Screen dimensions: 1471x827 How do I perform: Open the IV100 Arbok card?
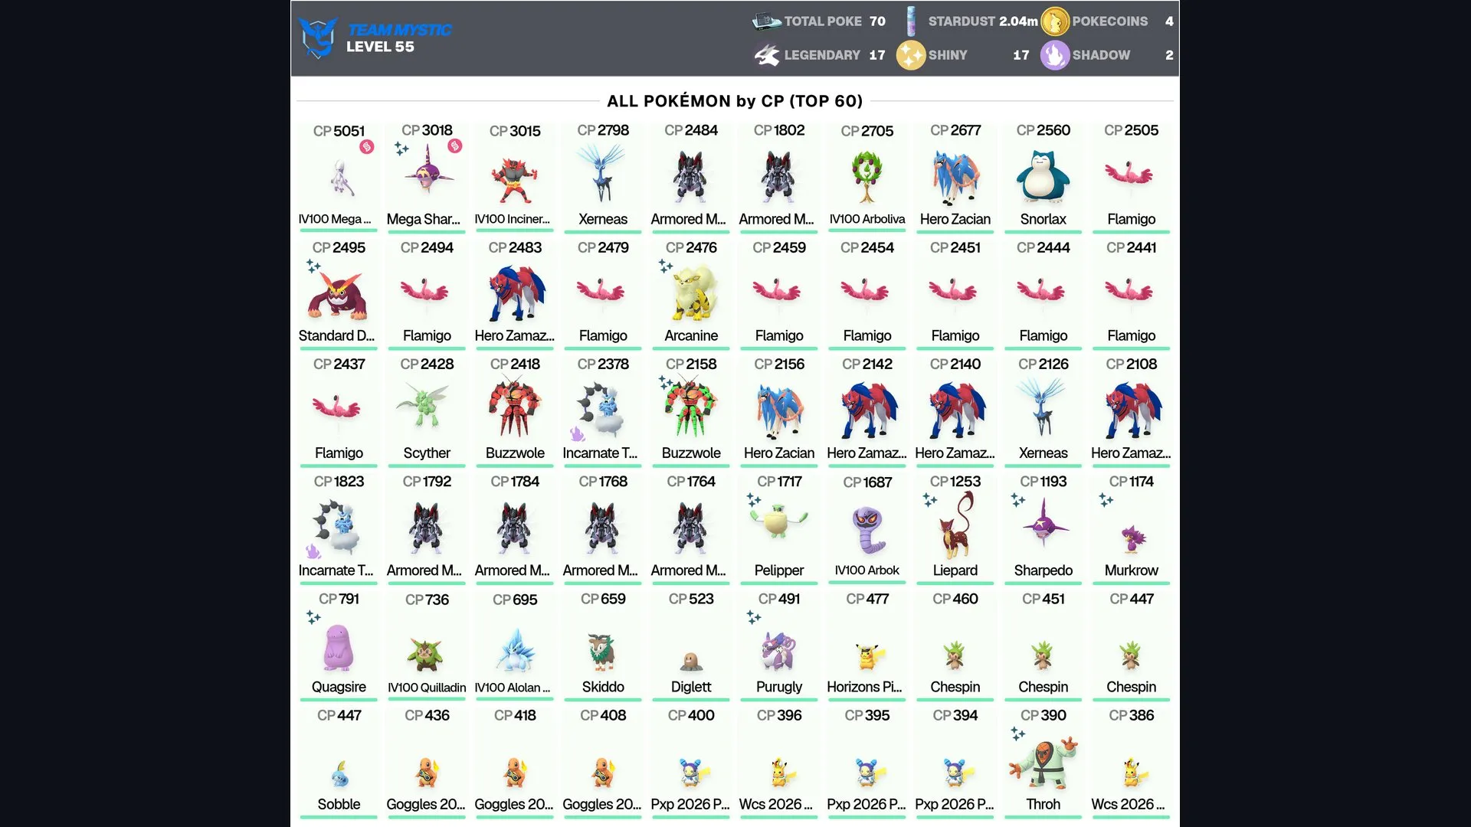pos(867,528)
